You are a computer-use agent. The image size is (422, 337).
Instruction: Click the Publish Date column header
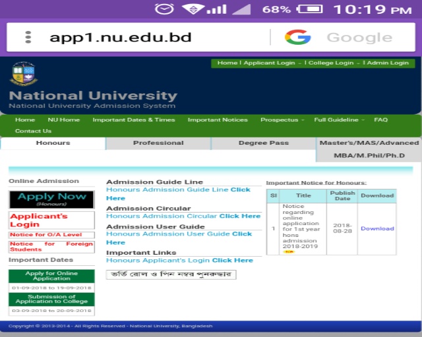point(342,195)
